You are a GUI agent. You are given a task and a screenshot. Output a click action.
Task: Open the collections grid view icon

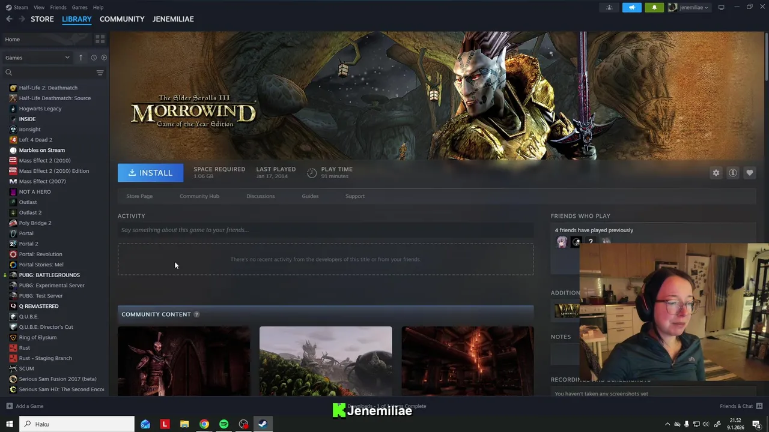100,39
